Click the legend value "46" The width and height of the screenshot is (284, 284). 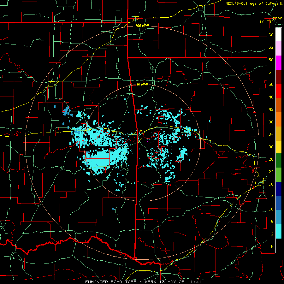pyautogui.click(x=271, y=97)
